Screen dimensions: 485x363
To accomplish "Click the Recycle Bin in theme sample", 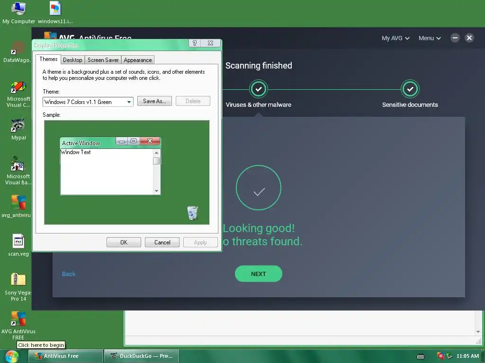I will click(192, 213).
